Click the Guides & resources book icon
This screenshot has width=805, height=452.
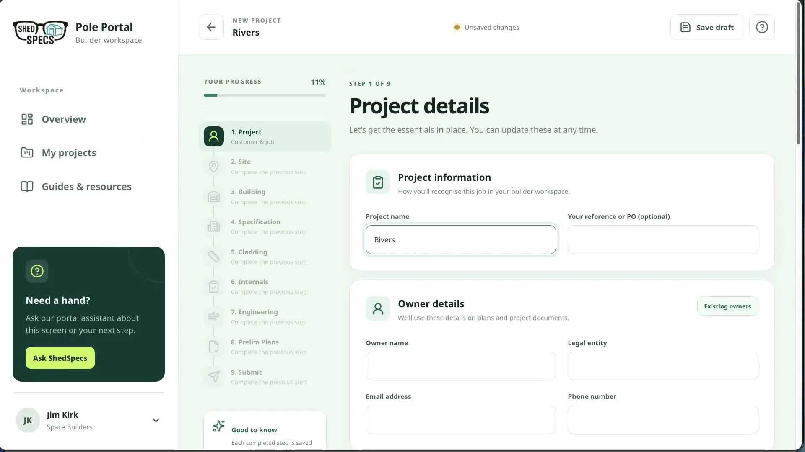click(x=27, y=187)
